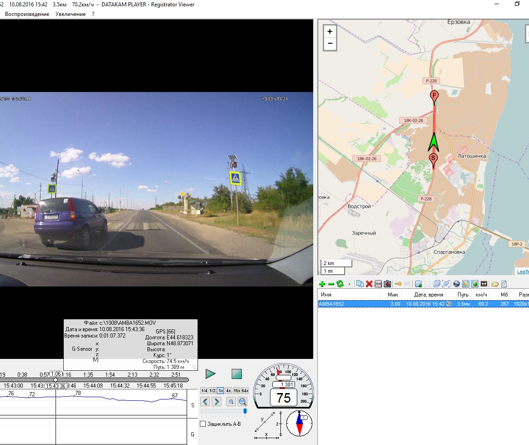Step to previous frame with left arrow
This screenshot has width=529, height=445.
[x=205, y=401]
